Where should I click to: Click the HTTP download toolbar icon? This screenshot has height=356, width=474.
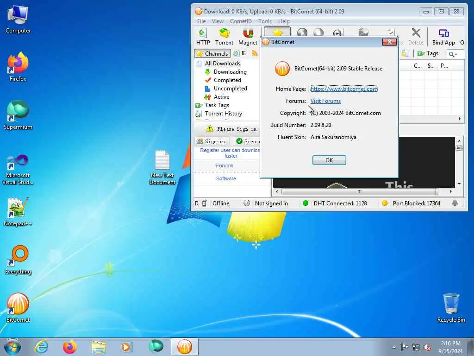pyautogui.click(x=203, y=37)
